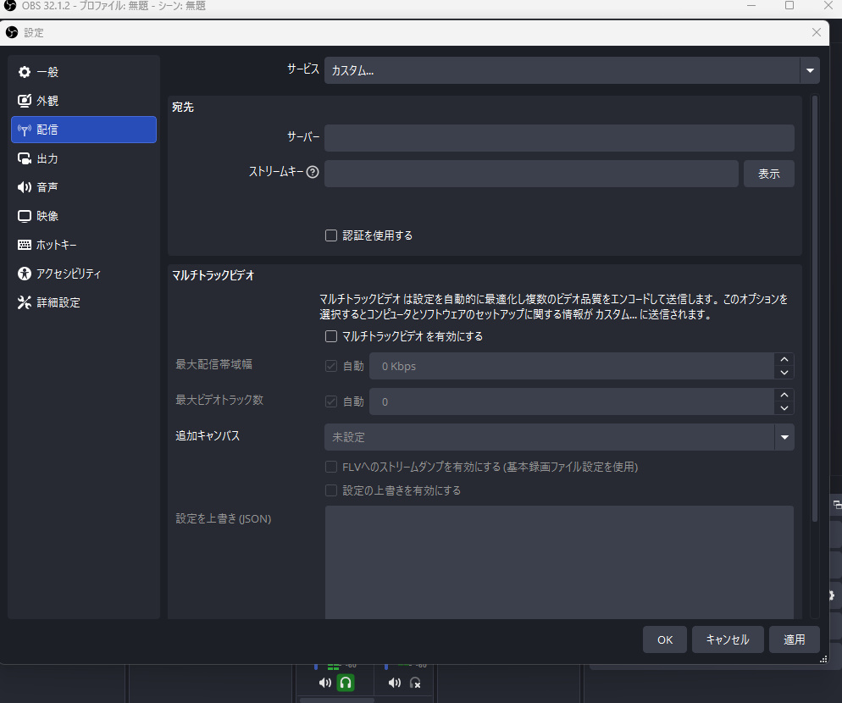Screen dimensions: 842x703
Task: Click the first mixer channel volume meter
Action: (x=333, y=667)
